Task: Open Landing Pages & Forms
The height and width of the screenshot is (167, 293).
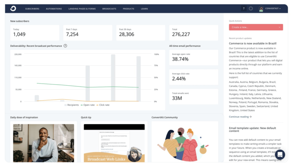Action: click(x=82, y=8)
